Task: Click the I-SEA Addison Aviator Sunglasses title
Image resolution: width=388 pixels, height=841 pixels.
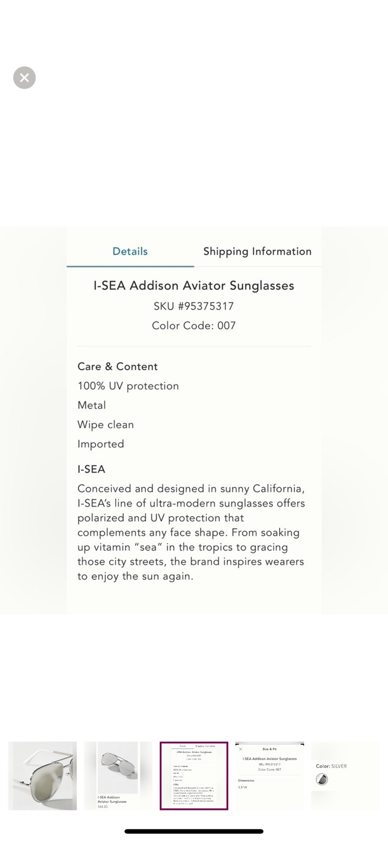Action: coord(194,286)
